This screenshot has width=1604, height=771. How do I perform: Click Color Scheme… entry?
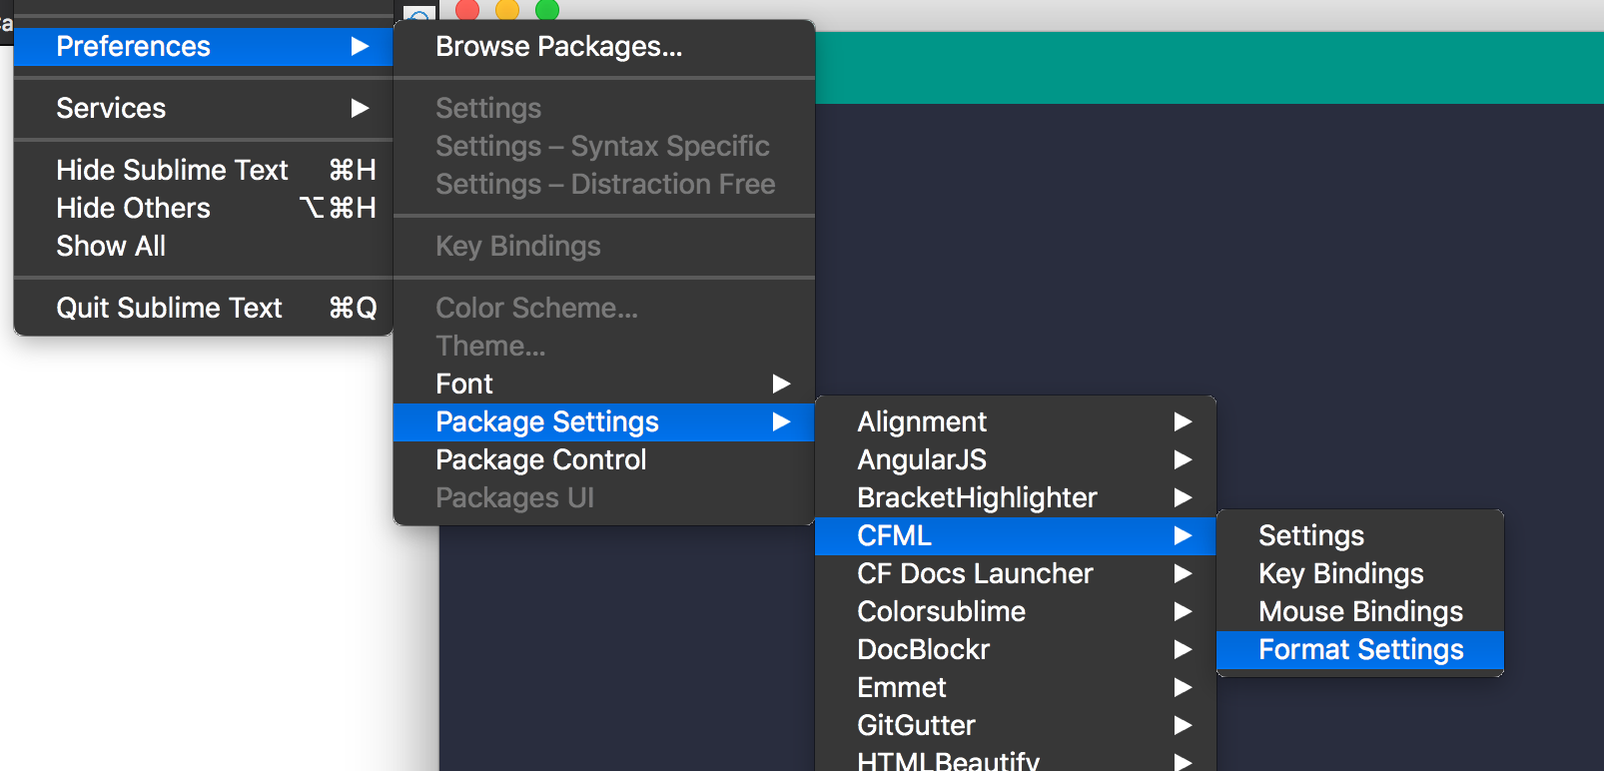pyautogui.click(x=604, y=309)
